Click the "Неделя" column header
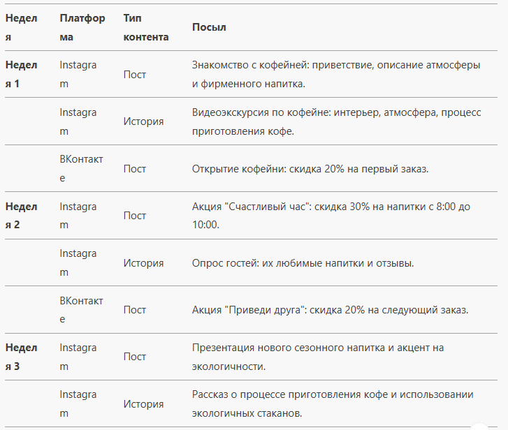 [21, 27]
